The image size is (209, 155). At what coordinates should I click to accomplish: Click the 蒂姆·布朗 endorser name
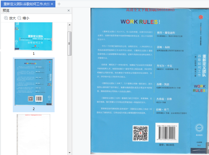click(x=163, y=47)
